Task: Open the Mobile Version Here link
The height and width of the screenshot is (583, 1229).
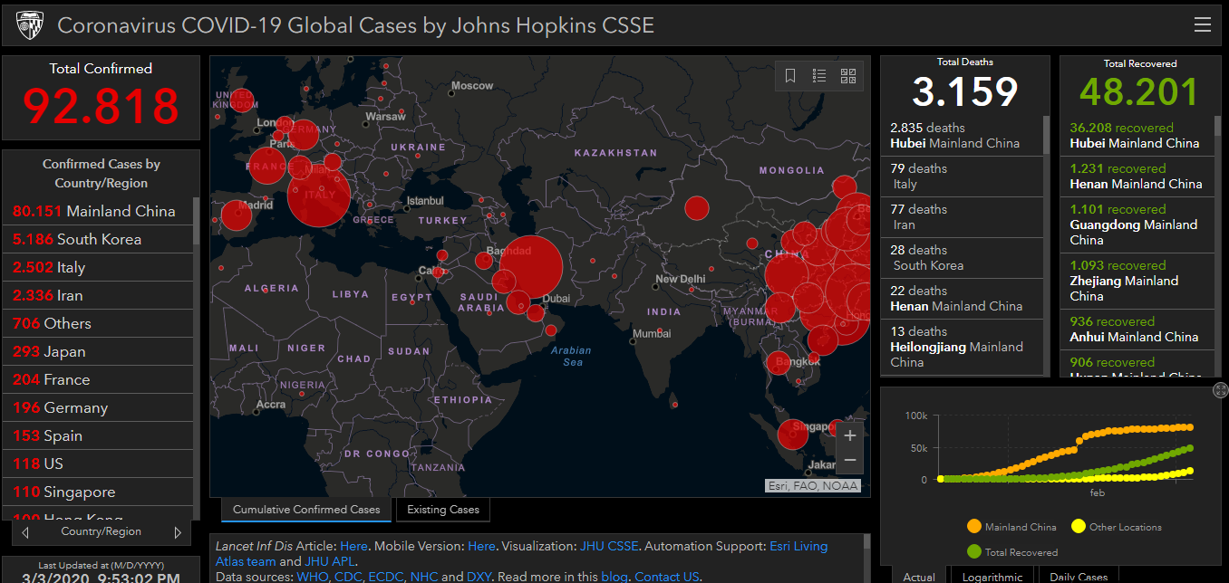Action: (x=481, y=546)
